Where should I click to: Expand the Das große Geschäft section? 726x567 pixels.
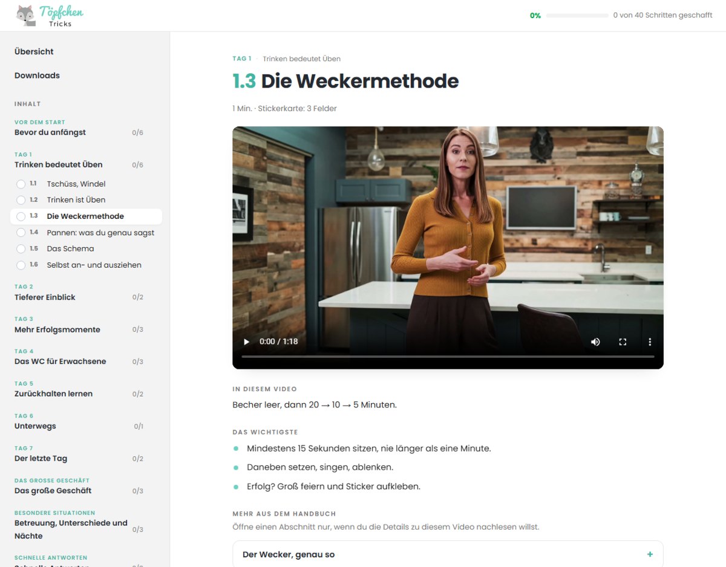79,487
